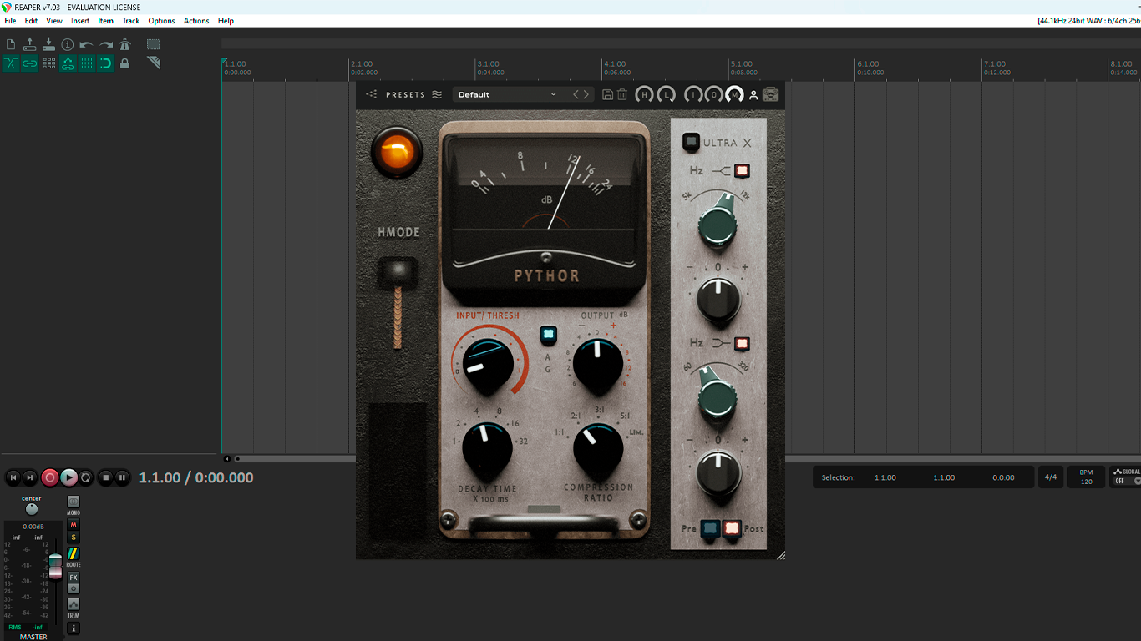Open the Item menu
The image size is (1141, 641).
[106, 21]
